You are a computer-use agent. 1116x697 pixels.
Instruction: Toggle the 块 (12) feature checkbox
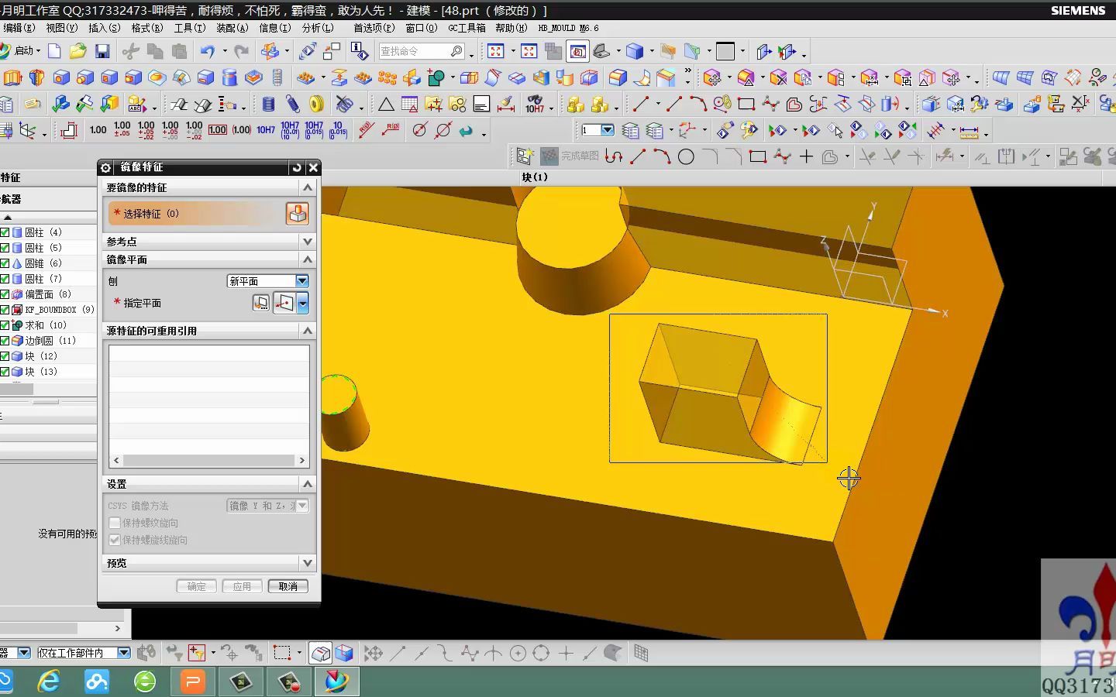[x=5, y=356]
